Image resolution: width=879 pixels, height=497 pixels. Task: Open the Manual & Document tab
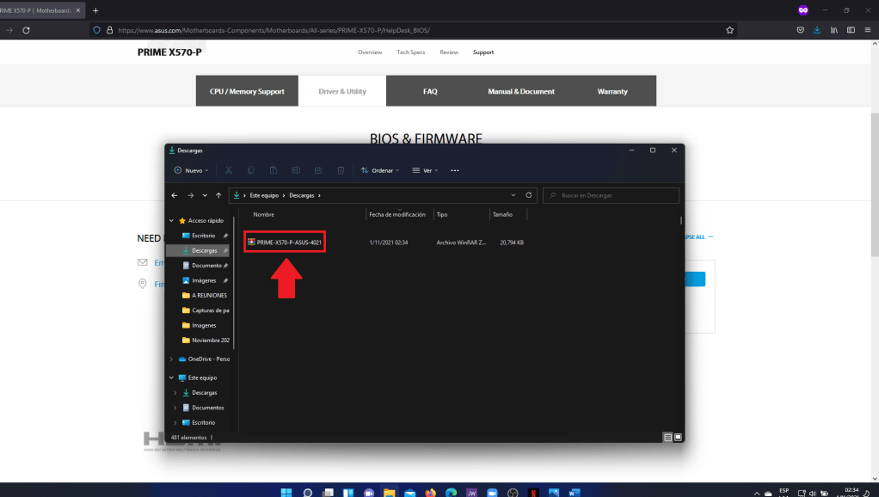point(521,91)
